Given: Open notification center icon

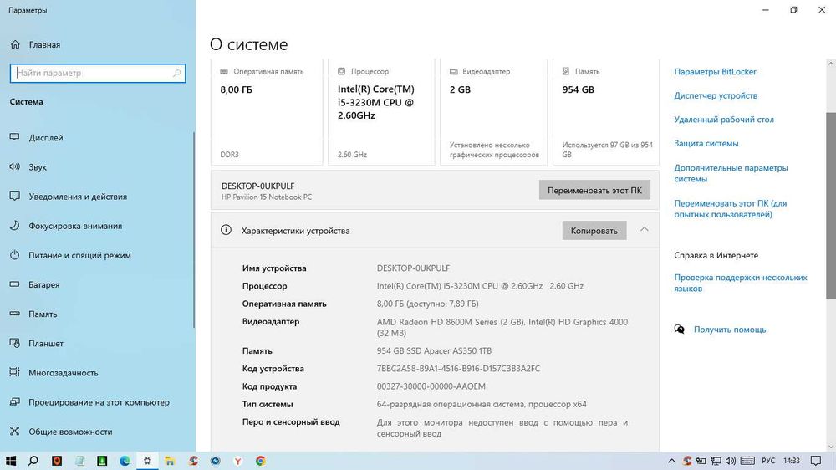Looking at the screenshot, I should tap(816, 461).
